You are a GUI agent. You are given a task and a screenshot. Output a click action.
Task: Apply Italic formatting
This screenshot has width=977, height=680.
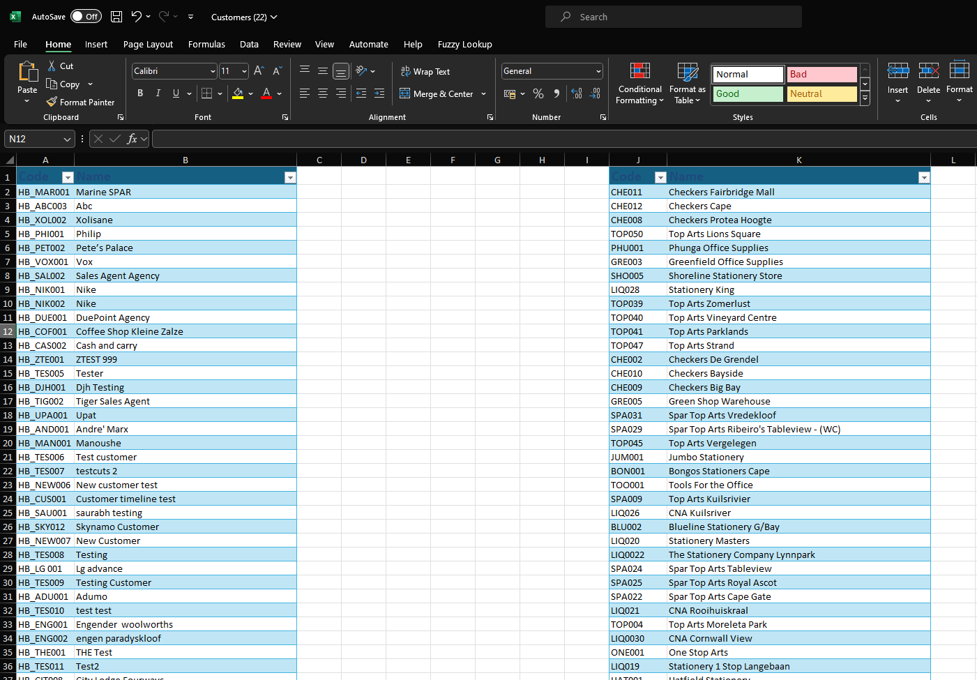tap(158, 93)
